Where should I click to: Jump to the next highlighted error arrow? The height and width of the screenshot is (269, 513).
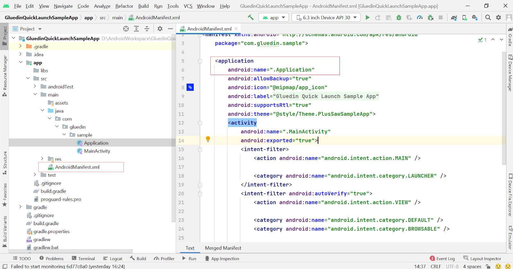501,39
